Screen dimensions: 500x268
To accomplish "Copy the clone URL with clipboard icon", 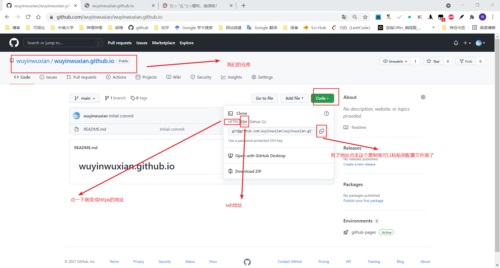I will click(x=322, y=131).
